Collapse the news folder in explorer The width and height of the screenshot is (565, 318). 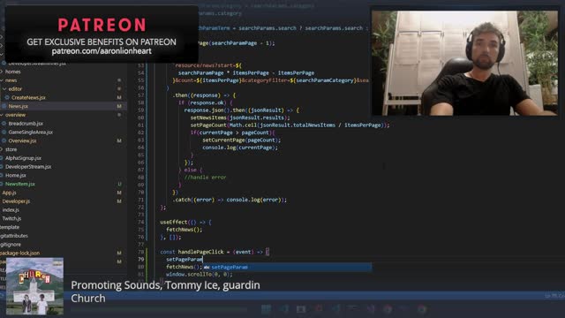point(2,80)
